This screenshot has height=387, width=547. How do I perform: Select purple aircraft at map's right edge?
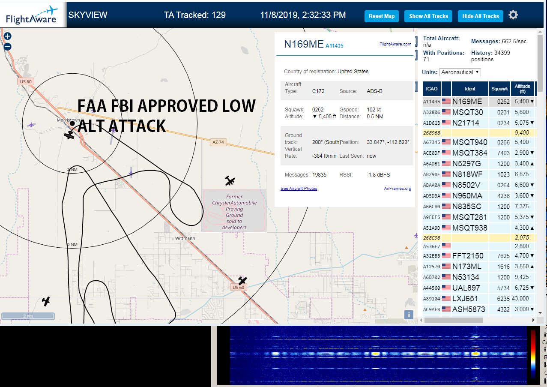[x=415, y=235]
